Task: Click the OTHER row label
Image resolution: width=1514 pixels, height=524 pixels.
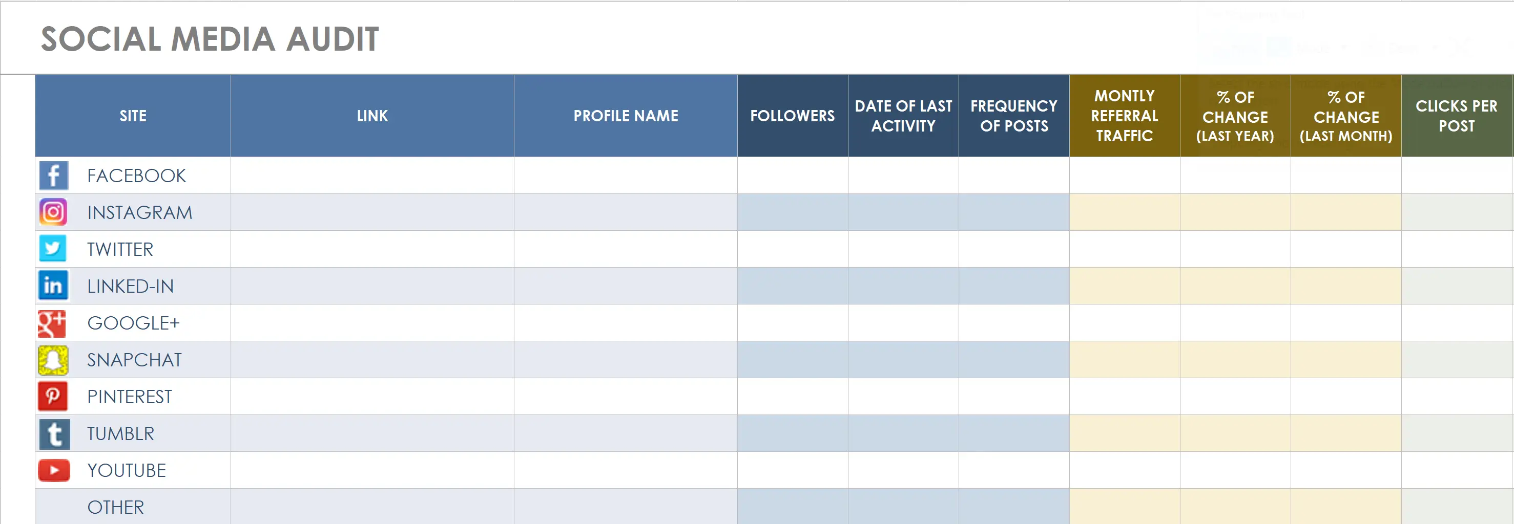Action: click(115, 507)
